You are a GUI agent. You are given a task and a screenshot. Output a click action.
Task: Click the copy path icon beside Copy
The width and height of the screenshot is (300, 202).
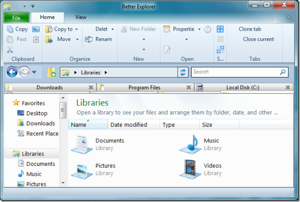click(36, 29)
